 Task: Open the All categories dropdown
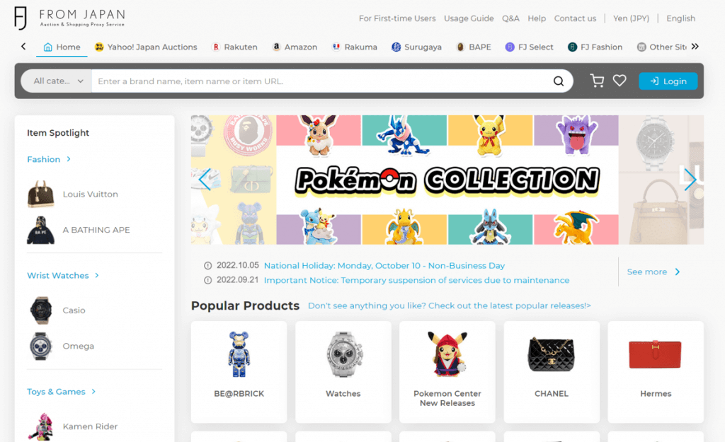(x=57, y=81)
